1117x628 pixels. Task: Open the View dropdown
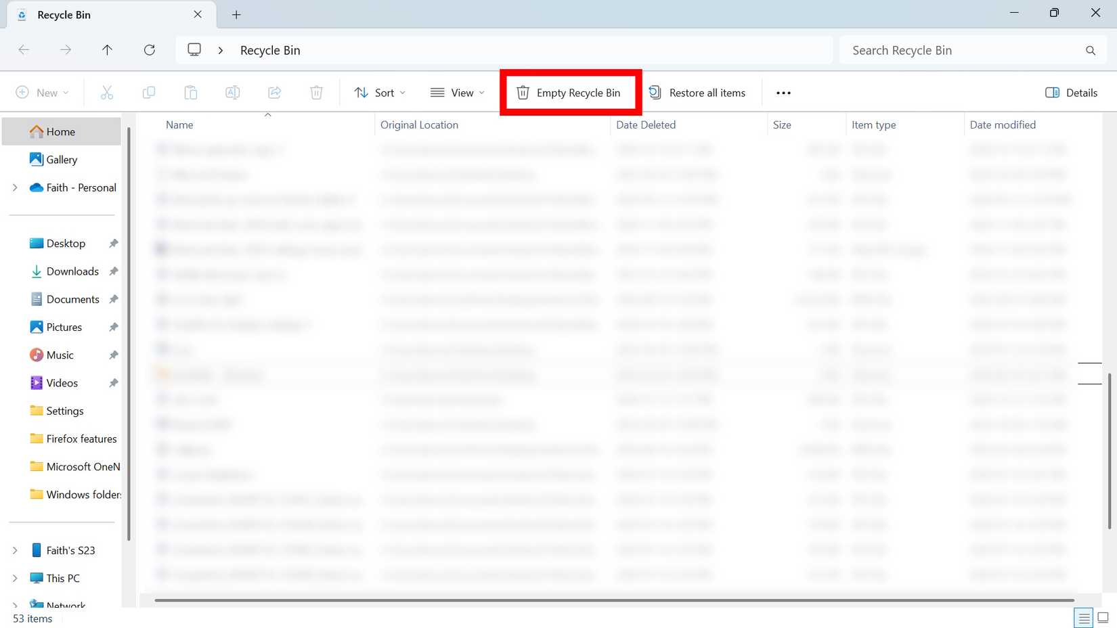(x=458, y=93)
